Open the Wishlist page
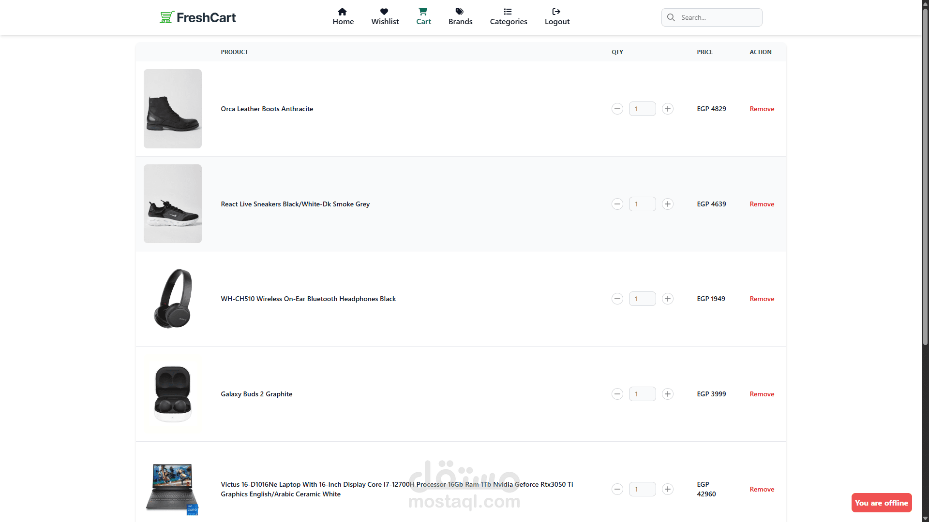 click(x=385, y=17)
